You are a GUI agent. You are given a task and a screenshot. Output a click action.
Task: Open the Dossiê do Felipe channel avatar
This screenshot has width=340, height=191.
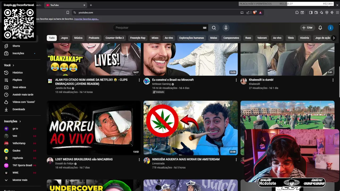pos(50,160)
